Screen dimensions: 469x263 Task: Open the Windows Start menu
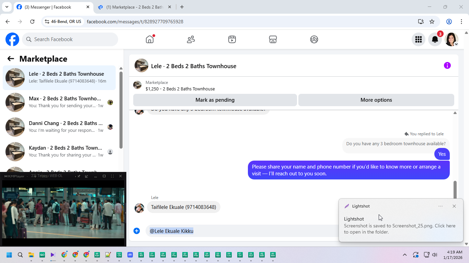[9, 255]
